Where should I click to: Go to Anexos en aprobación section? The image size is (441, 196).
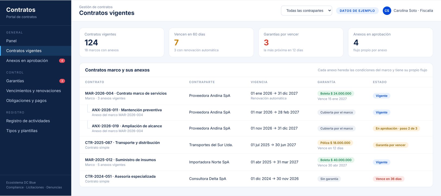point(36,61)
